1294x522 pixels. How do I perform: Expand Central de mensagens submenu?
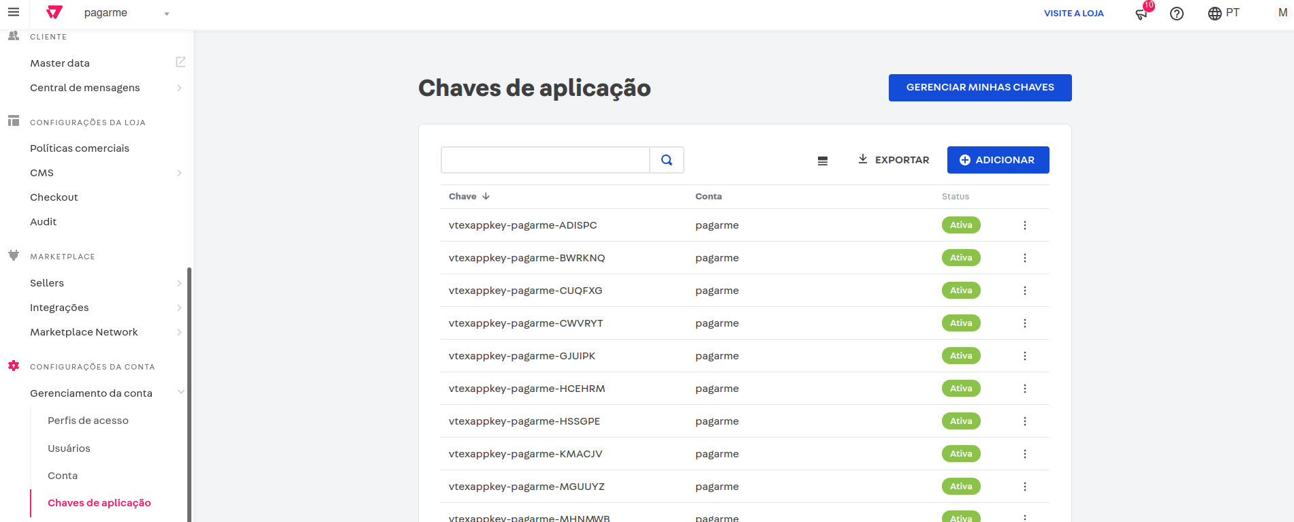[x=179, y=88]
